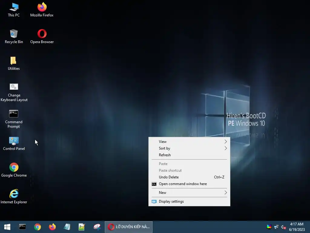Choose Refresh in the context menu
The width and height of the screenshot is (310, 233).
tap(189, 155)
